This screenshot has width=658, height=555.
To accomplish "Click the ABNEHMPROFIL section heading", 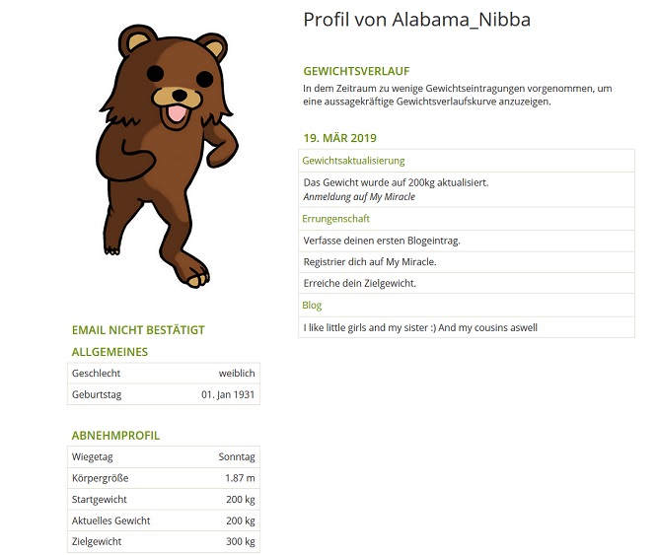I will point(115,436).
